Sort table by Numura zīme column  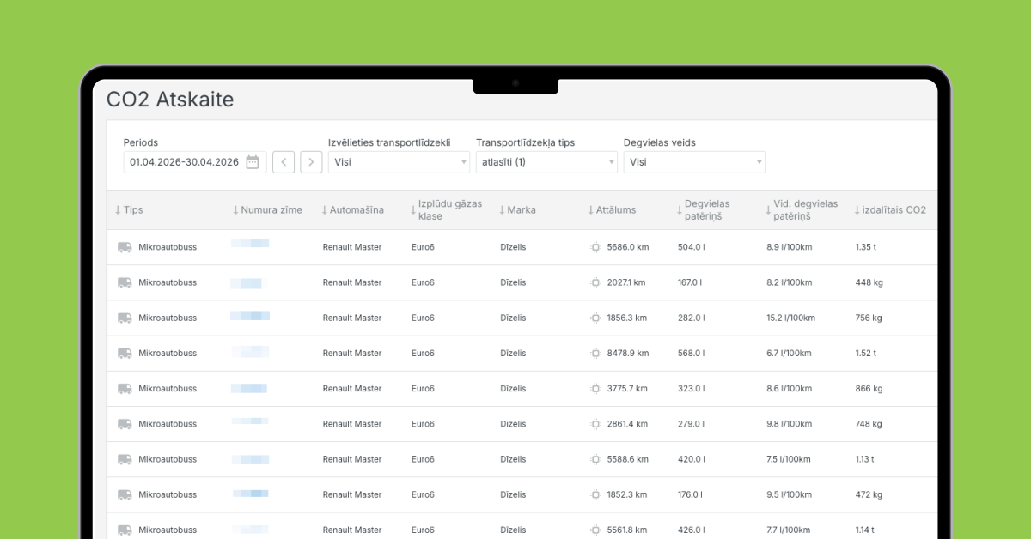[x=267, y=210]
